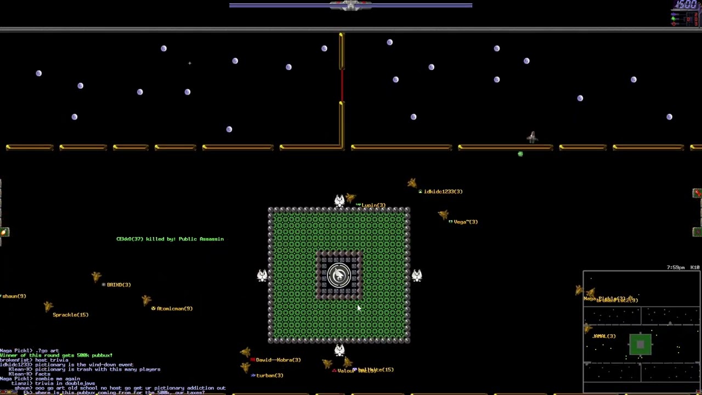Click the item icon on the left edge

point(4,232)
